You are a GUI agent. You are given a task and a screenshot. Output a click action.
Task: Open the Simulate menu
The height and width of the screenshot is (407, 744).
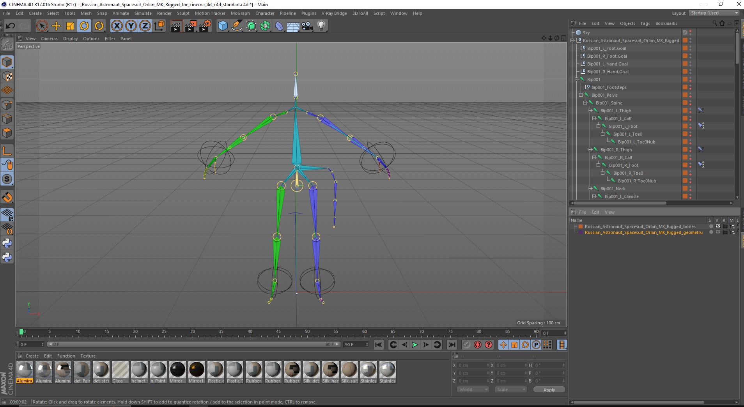[143, 13]
